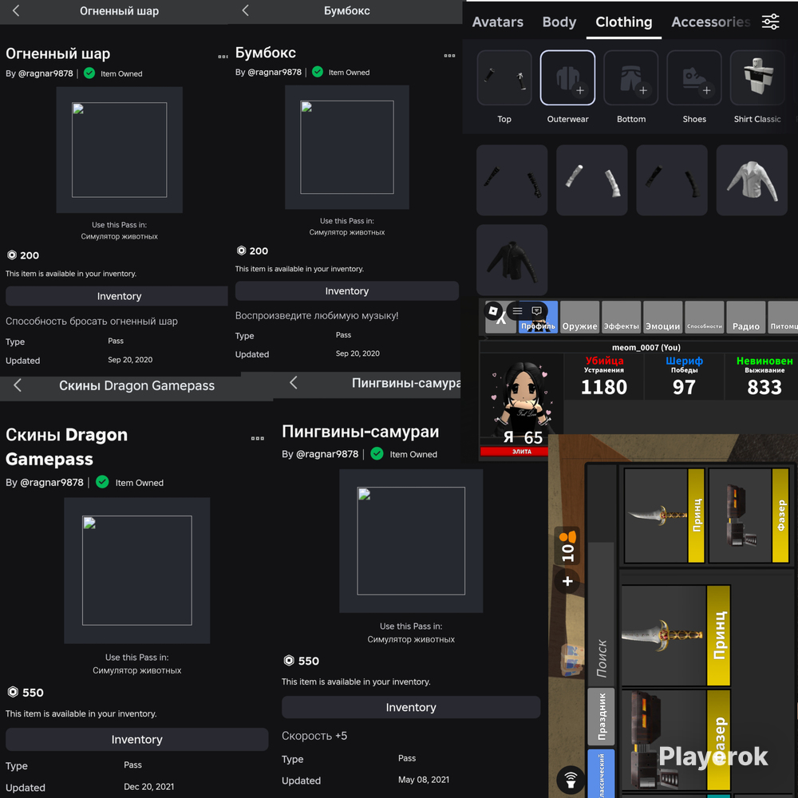Open the hamburger list icon in game topbar
This screenshot has height=798, width=798.
coord(518,310)
